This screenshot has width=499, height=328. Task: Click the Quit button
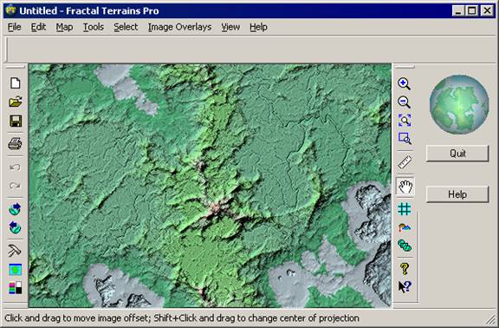click(x=457, y=154)
